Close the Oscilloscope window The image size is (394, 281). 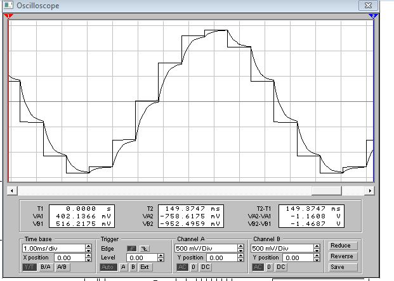coord(368,5)
